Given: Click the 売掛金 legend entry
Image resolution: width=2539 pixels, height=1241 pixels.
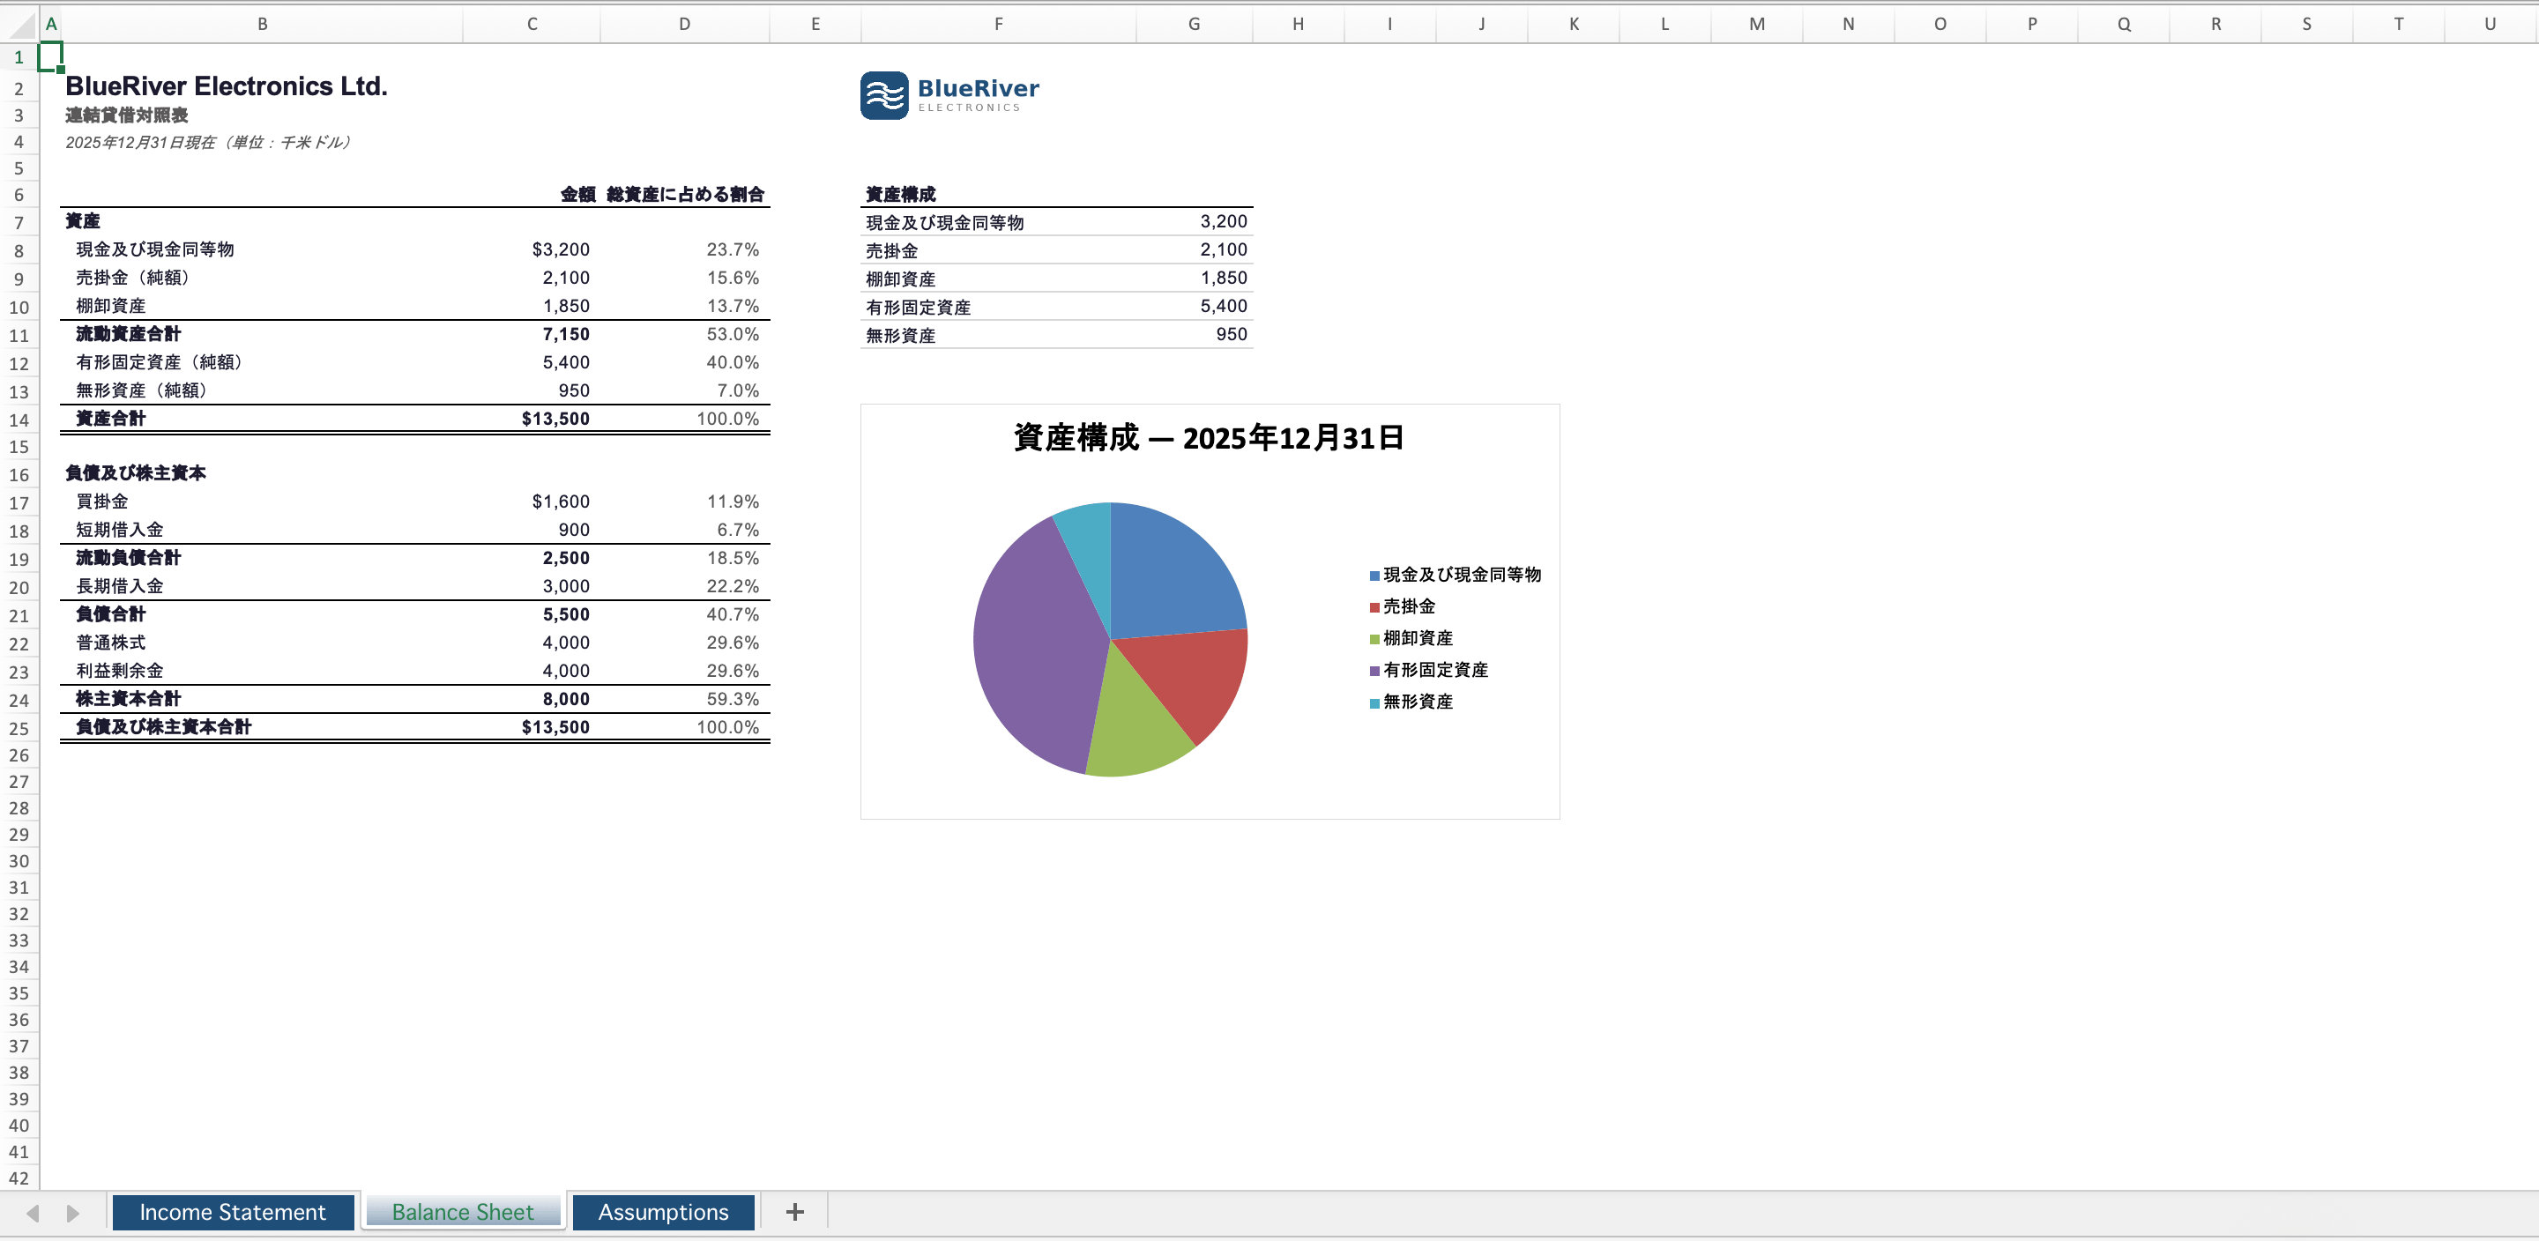Looking at the screenshot, I should 1403,606.
